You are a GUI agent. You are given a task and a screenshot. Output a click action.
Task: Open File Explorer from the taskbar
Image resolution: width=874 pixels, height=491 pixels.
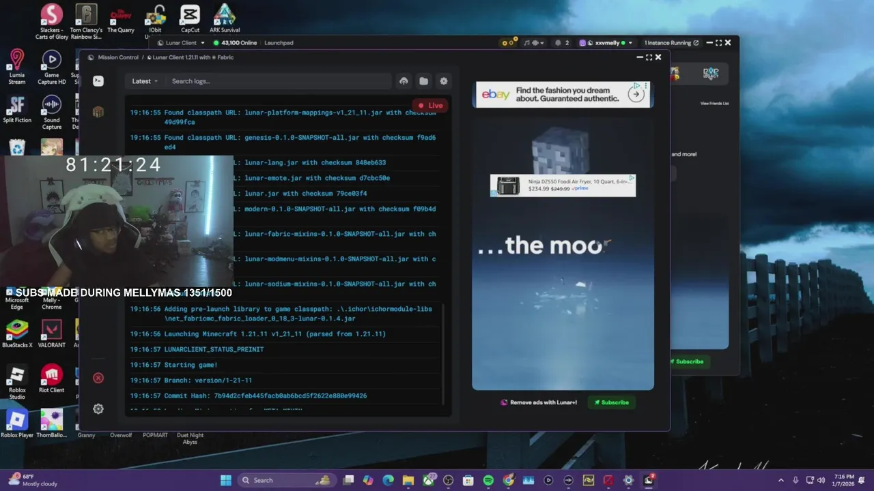click(408, 480)
